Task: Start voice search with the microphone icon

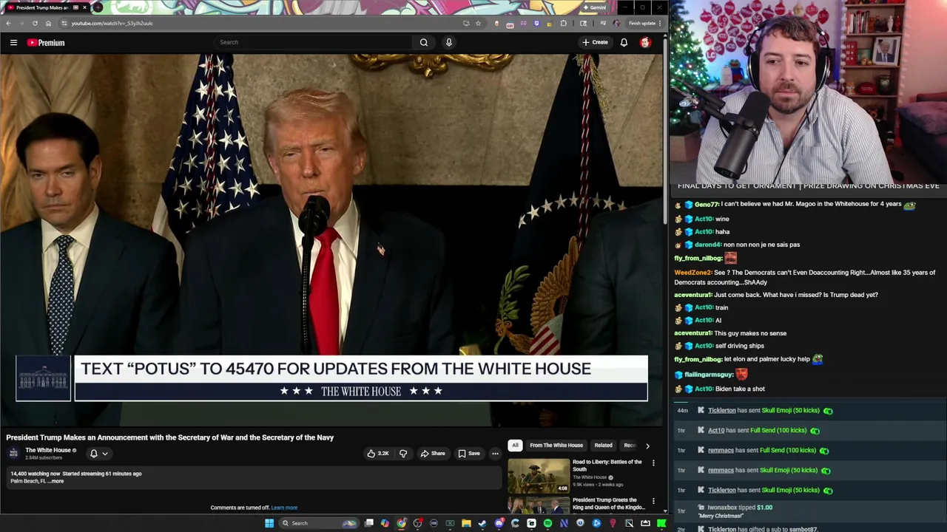Action: point(448,42)
